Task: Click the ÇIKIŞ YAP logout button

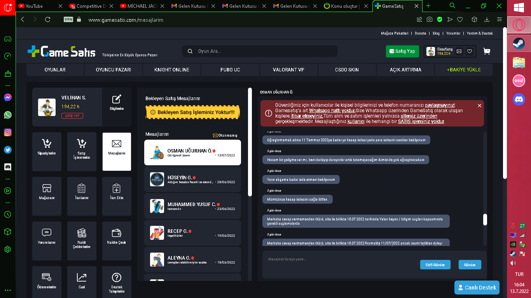Action: tap(72, 116)
